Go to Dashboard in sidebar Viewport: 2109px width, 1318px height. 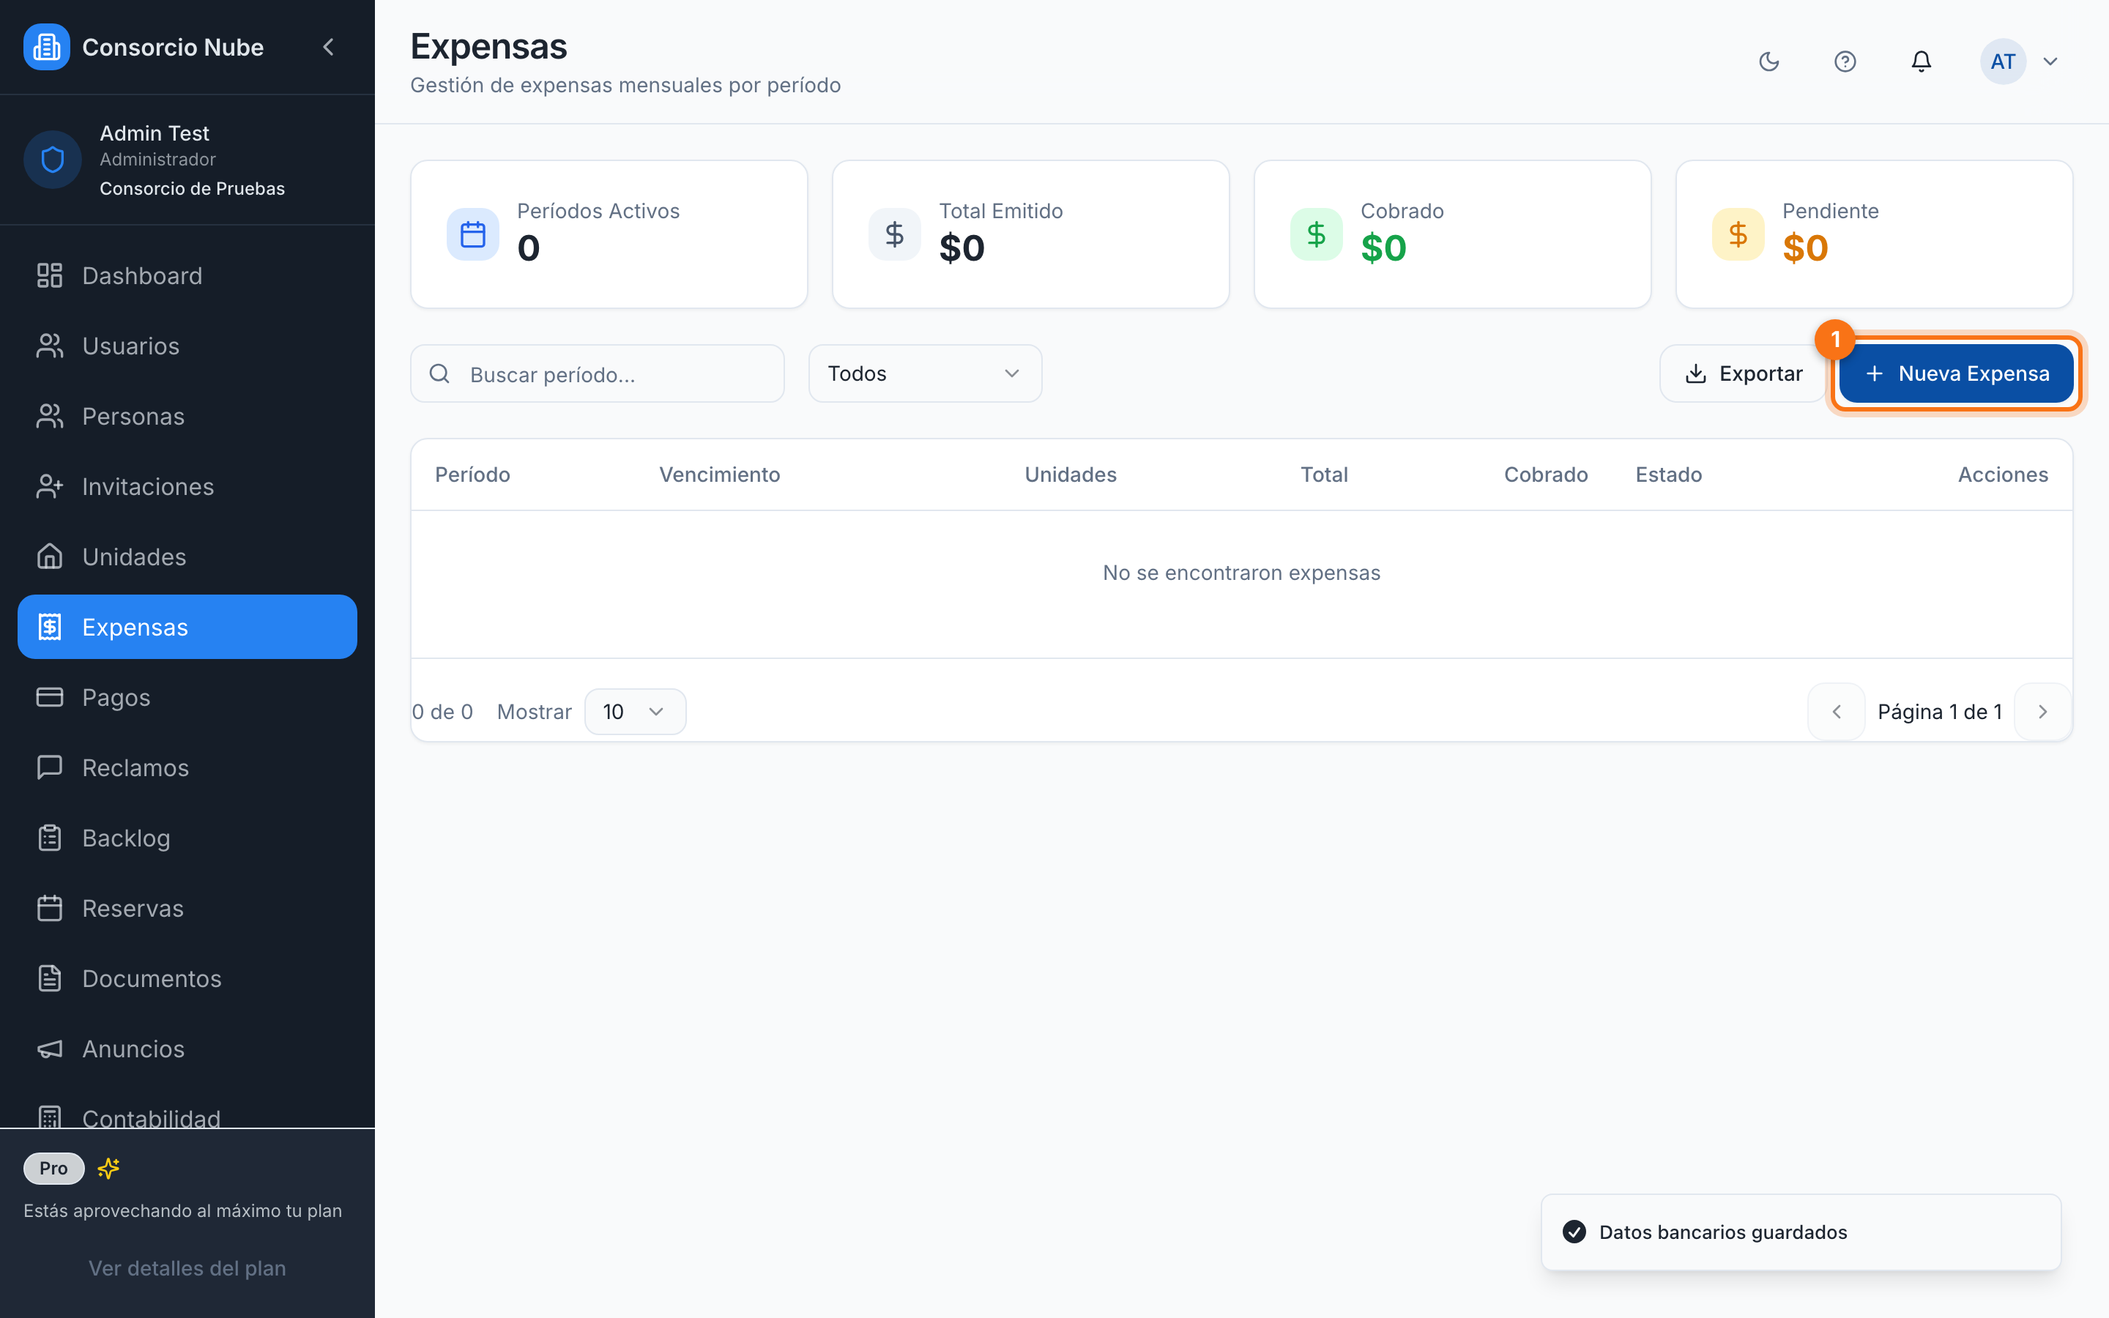click(187, 275)
